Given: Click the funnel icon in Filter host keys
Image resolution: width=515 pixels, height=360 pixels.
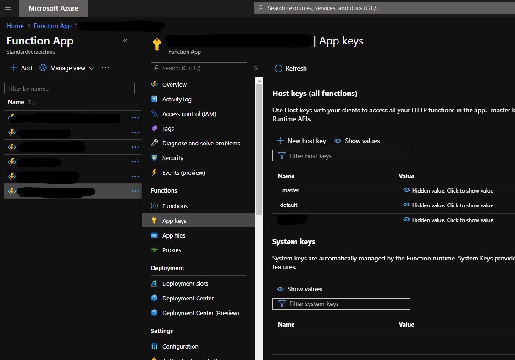Looking at the screenshot, I should (282, 155).
